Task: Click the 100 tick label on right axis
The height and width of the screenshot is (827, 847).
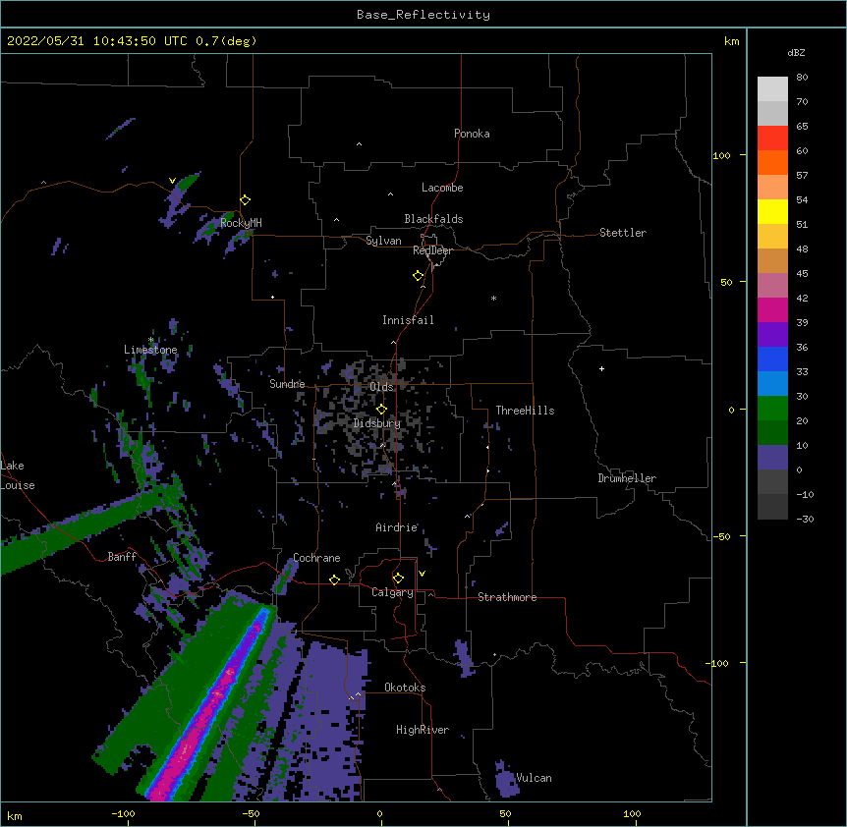Action: [x=721, y=155]
